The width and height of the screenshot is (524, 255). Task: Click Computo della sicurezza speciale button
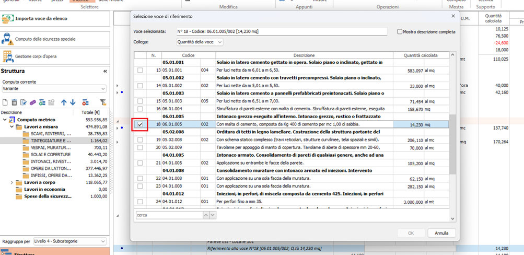(x=55, y=39)
